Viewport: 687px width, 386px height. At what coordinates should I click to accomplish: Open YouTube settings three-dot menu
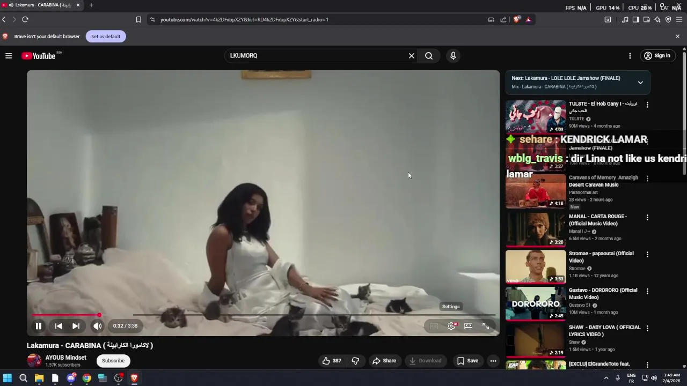630,56
